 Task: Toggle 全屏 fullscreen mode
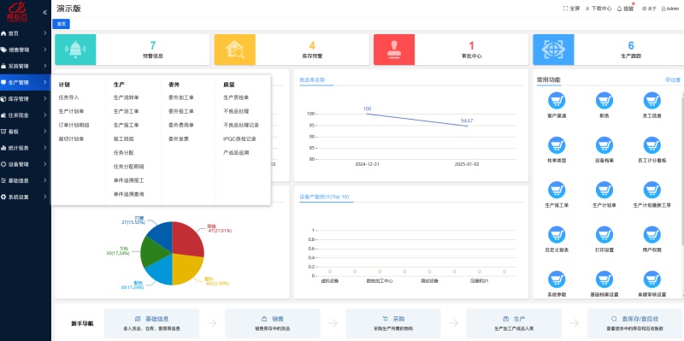click(571, 9)
